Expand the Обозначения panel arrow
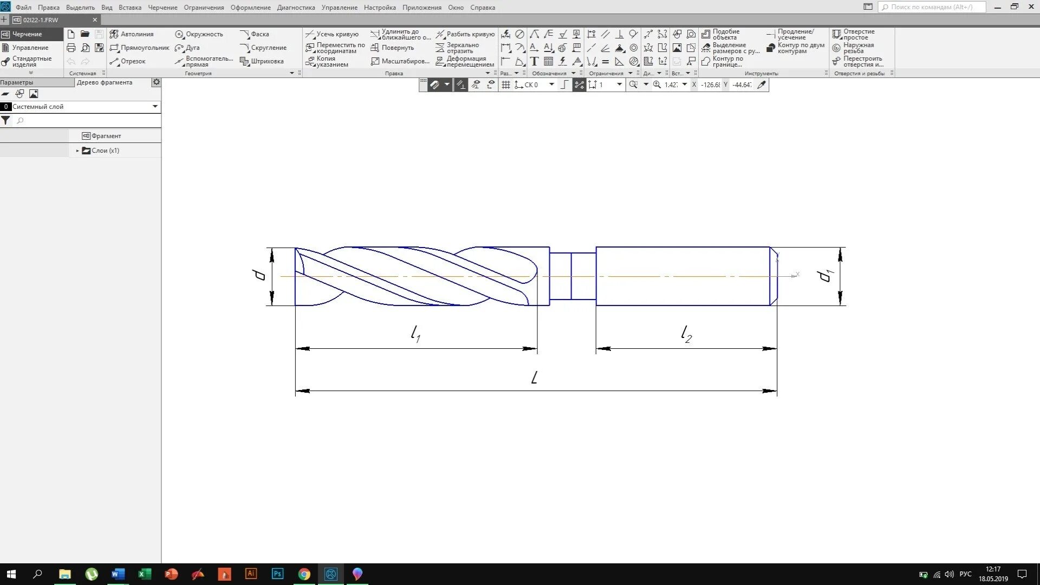This screenshot has width=1040, height=585. pyautogui.click(x=573, y=73)
